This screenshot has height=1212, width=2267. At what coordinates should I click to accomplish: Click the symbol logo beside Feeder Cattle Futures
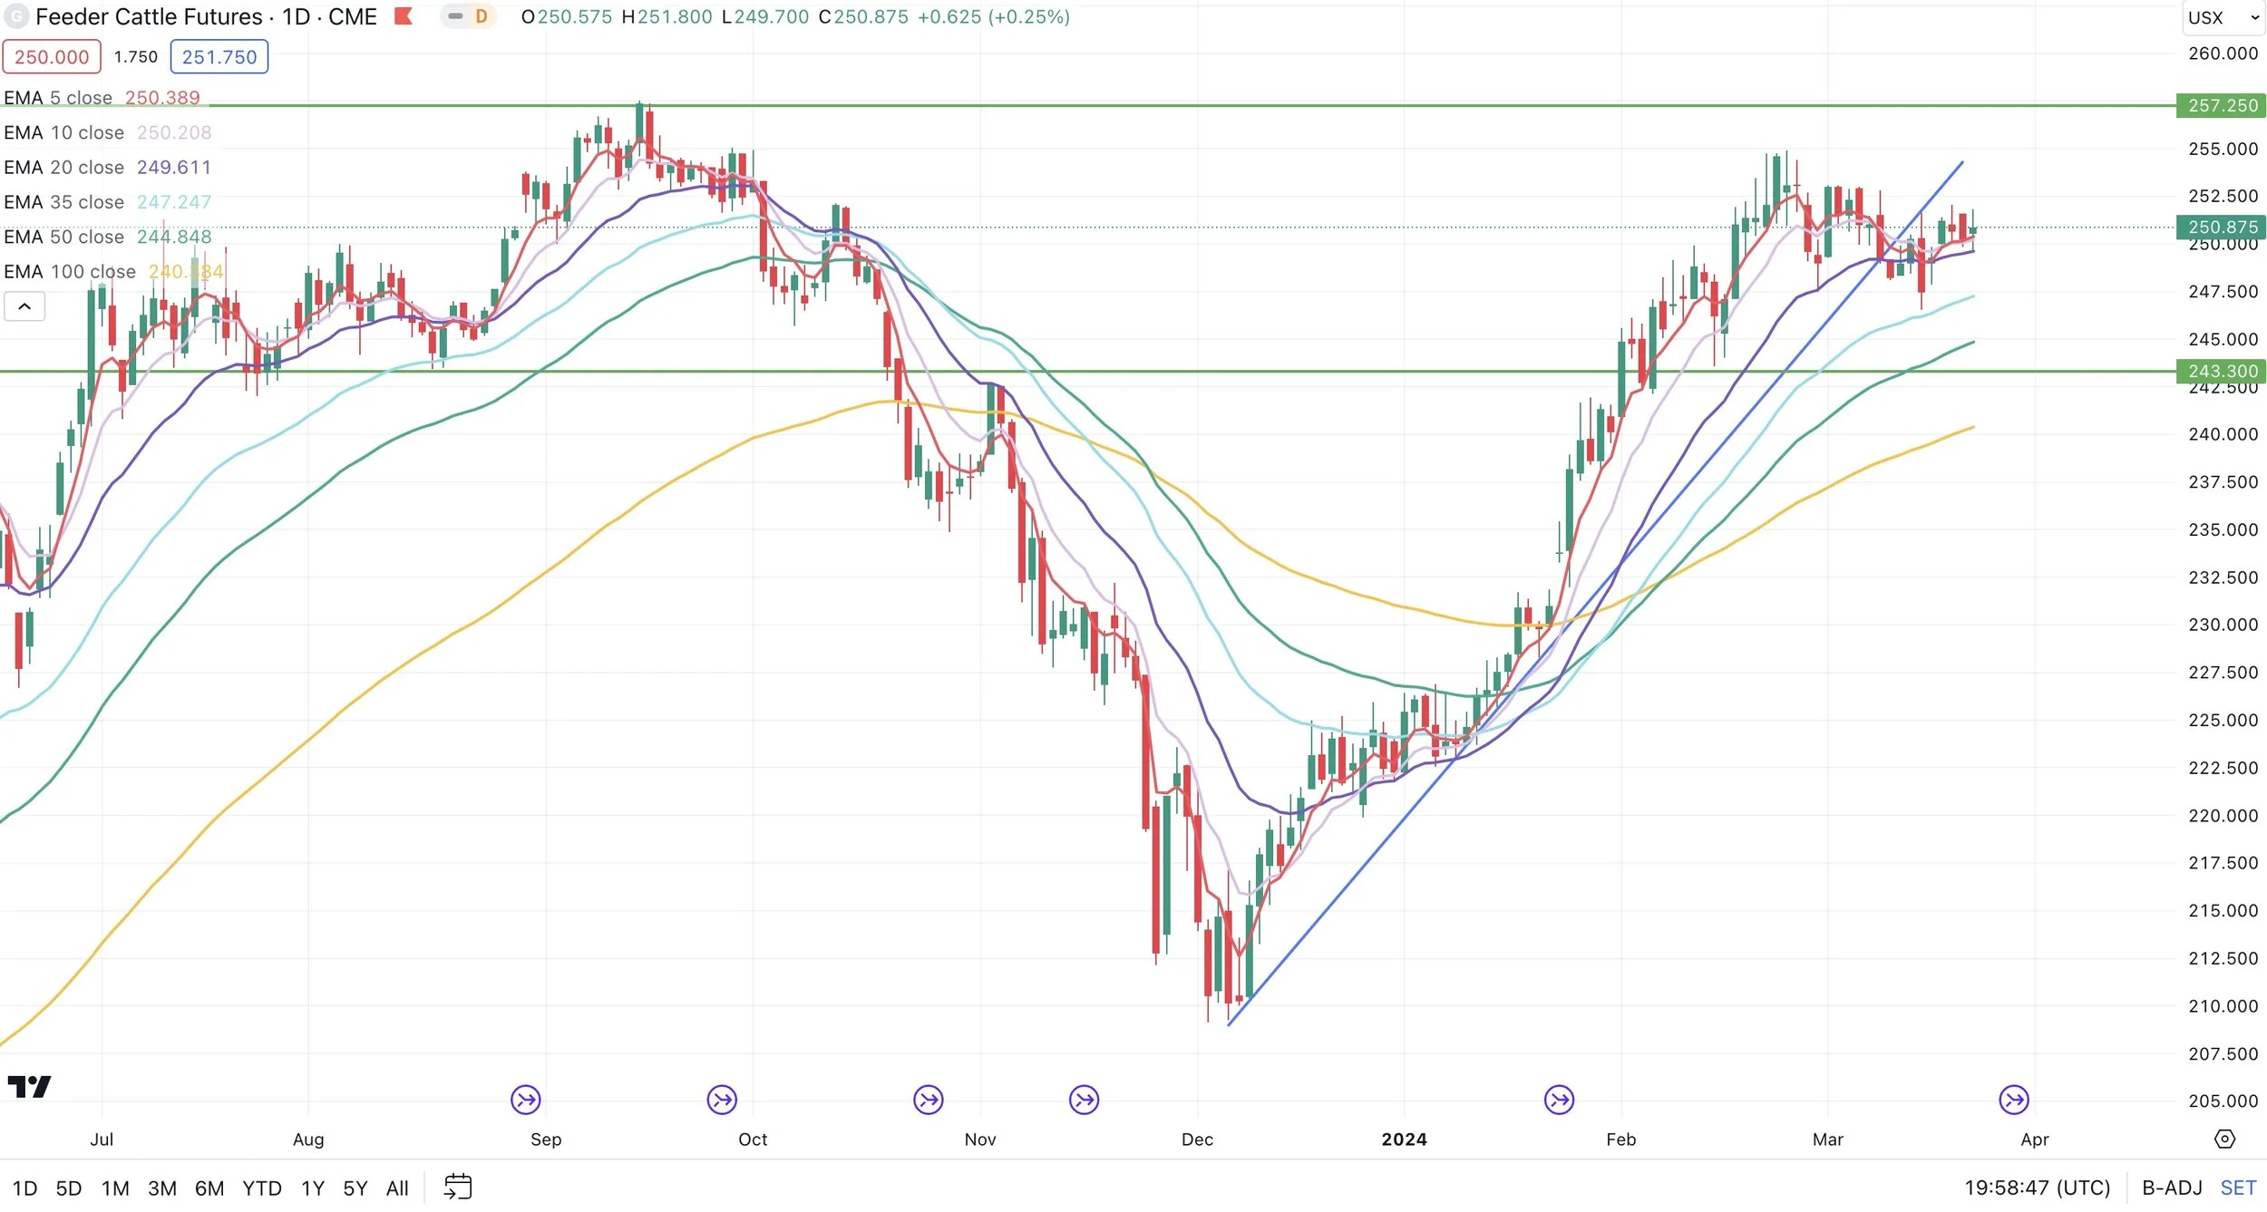[x=16, y=16]
